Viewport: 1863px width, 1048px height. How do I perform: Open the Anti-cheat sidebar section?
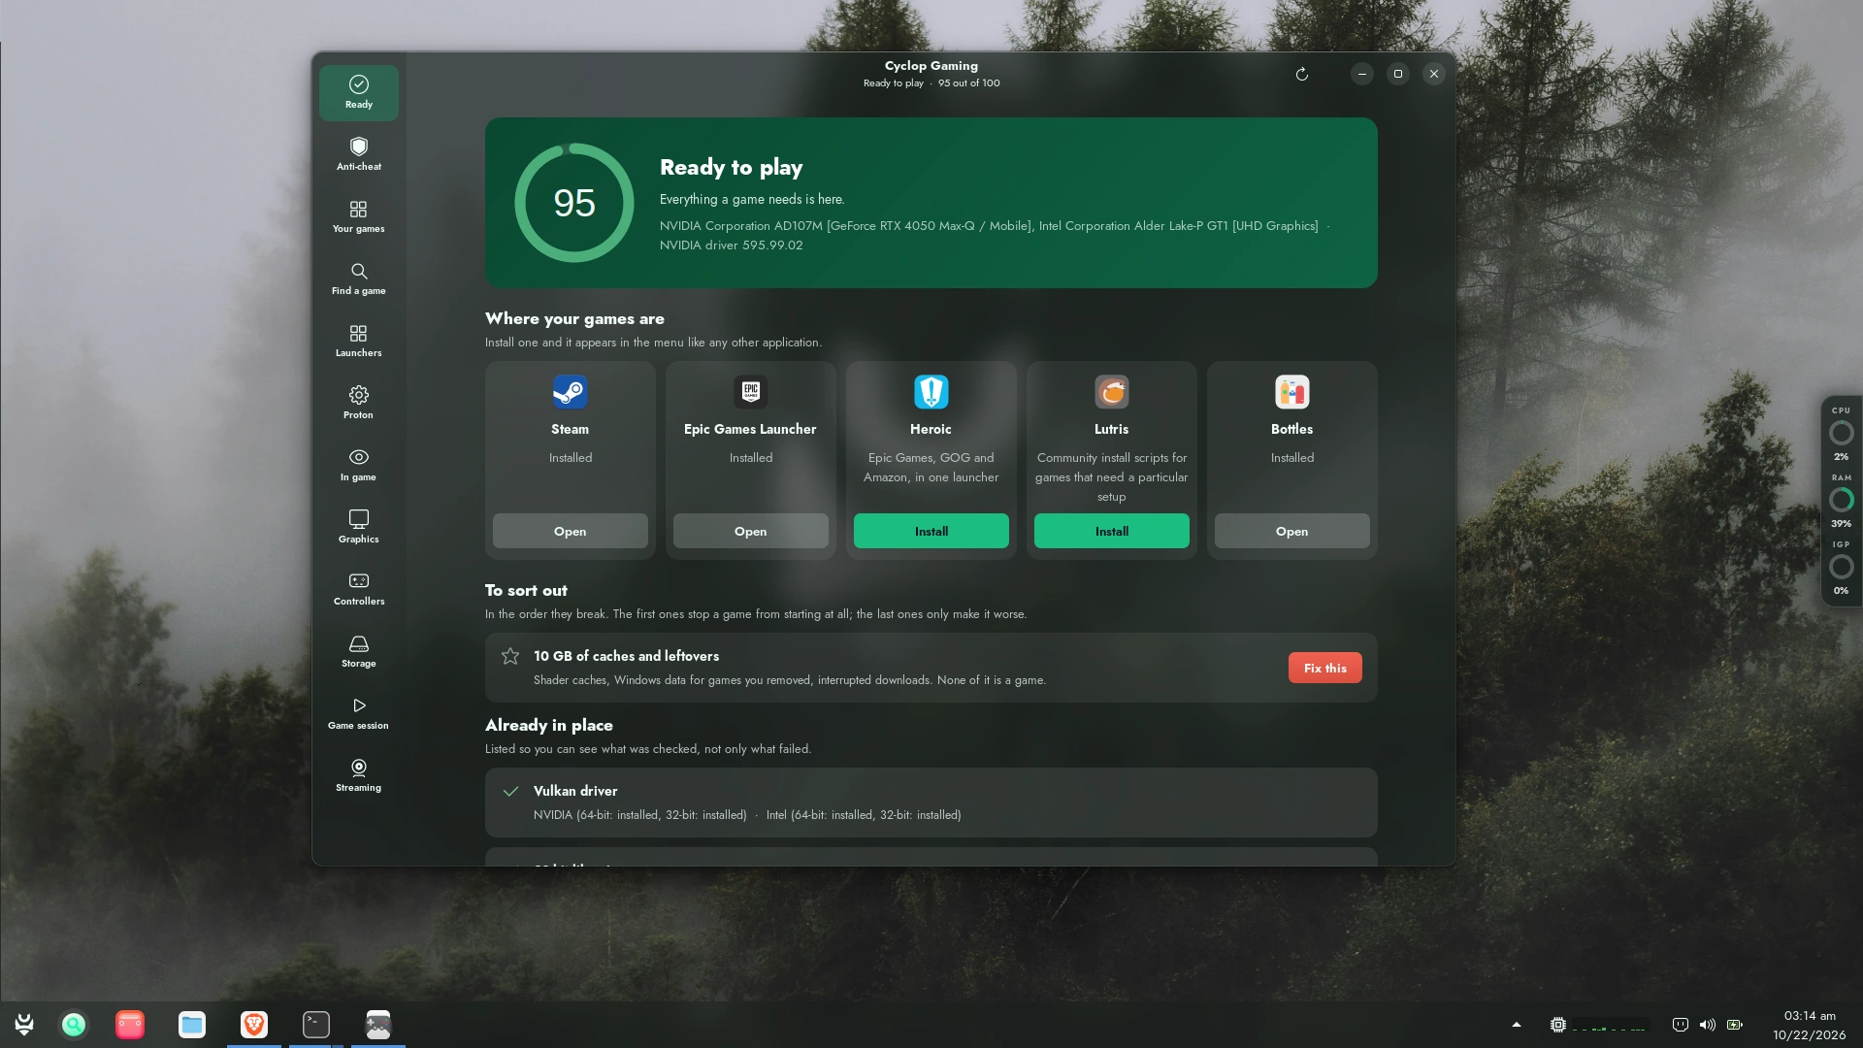pos(358,154)
